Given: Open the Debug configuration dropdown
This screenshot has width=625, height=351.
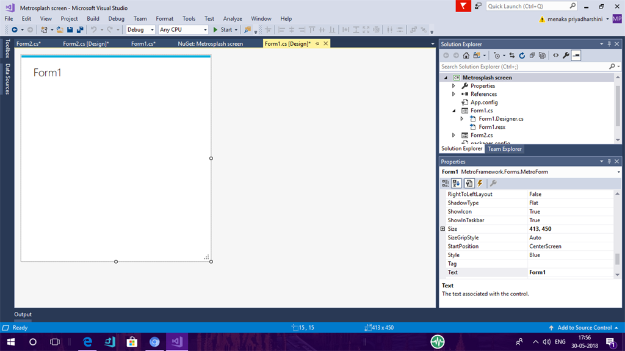Looking at the screenshot, I should [152, 29].
